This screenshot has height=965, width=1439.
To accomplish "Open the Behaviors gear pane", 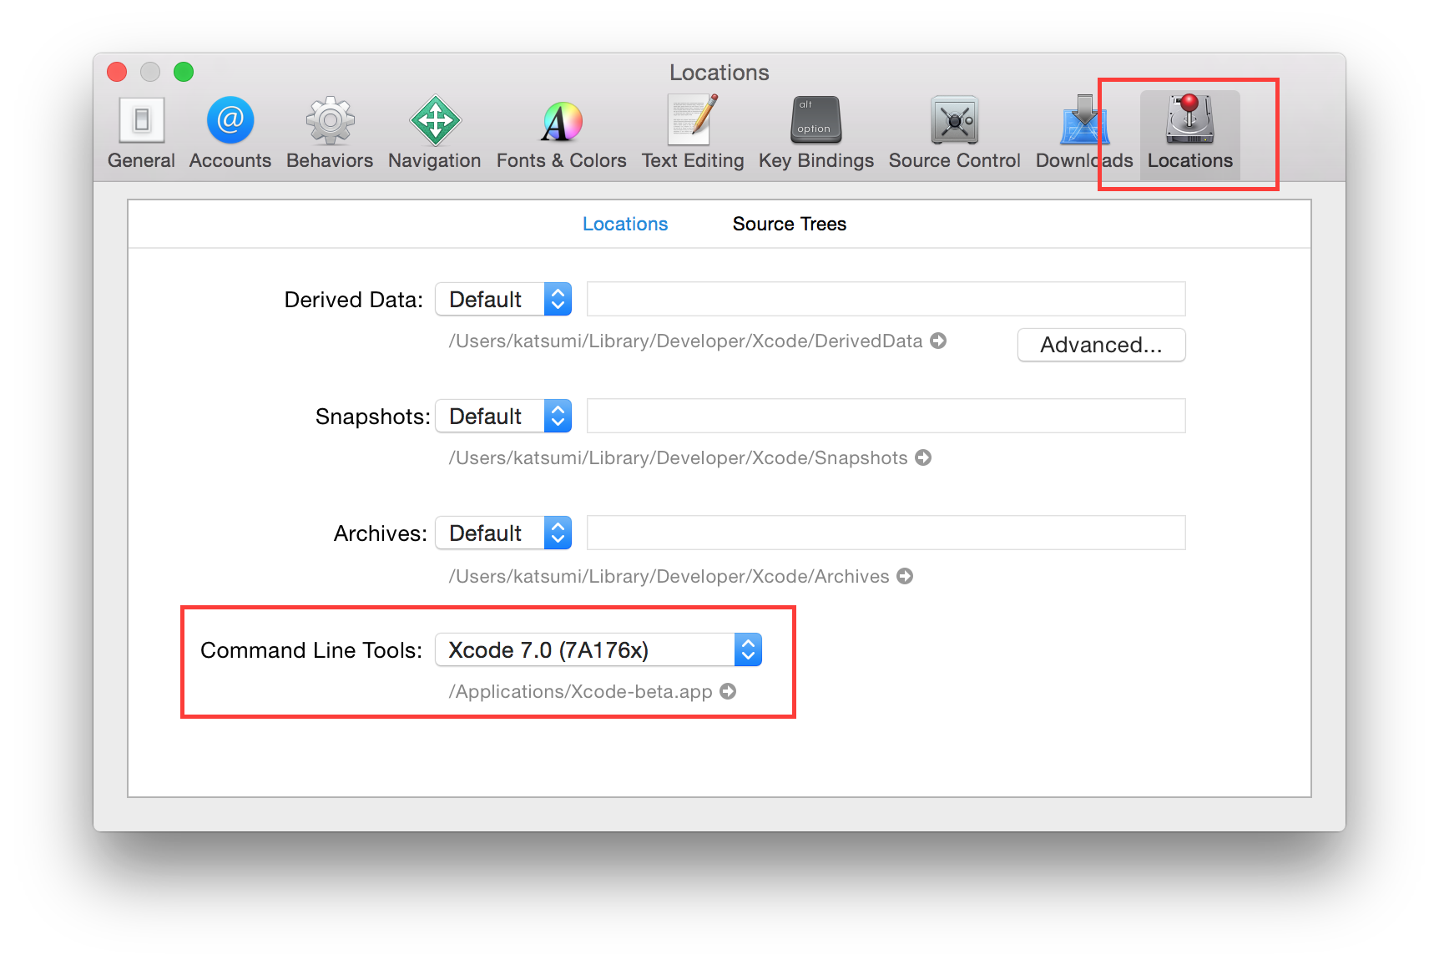I will [330, 134].
